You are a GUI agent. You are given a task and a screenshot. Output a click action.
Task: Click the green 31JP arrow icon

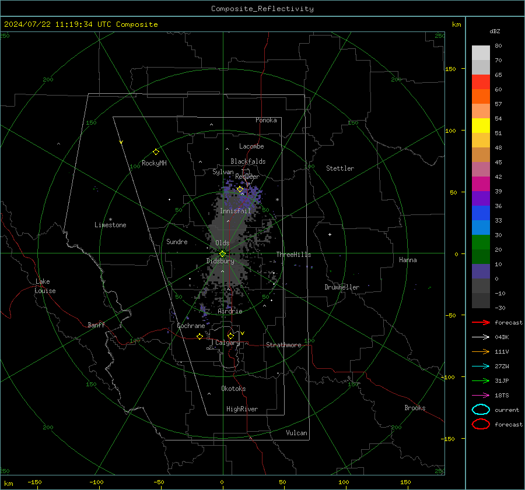(481, 380)
